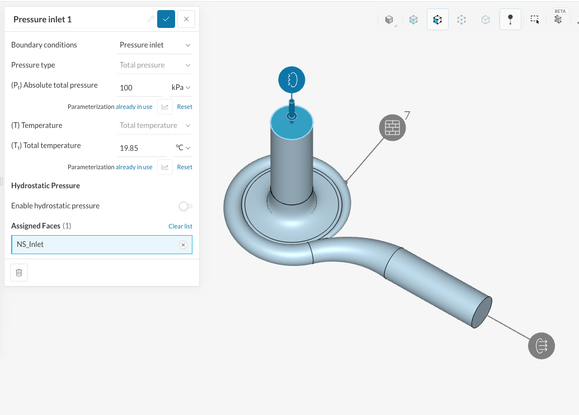Screen dimensions: 579x415
Task: Toggle the boundary condition pin markers
Action: coord(510,20)
